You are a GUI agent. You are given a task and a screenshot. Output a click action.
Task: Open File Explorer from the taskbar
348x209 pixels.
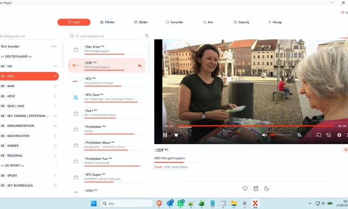tap(234, 204)
